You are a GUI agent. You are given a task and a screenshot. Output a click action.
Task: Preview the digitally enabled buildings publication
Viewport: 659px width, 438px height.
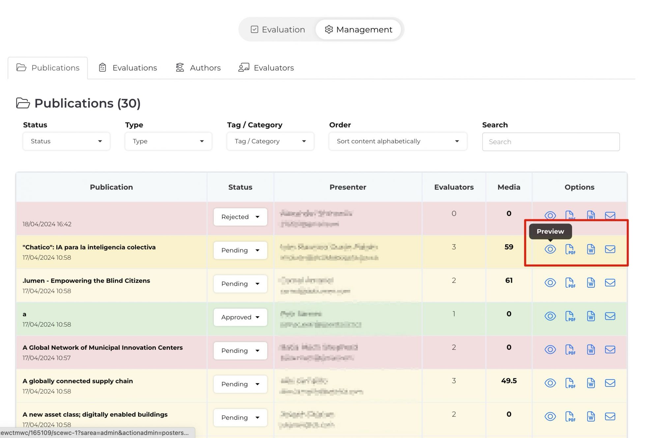tap(550, 417)
